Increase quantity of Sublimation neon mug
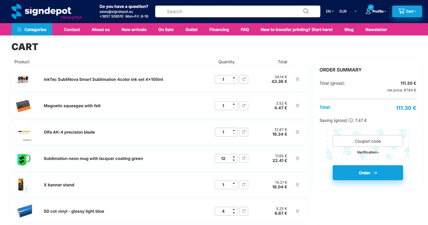The image size is (428, 225). coord(234,157)
